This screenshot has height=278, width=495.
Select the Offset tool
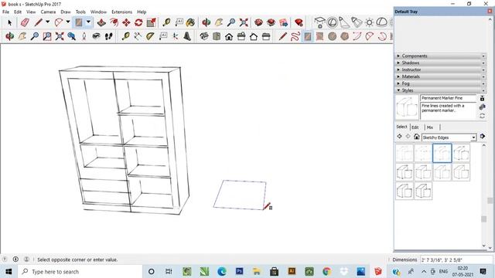coord(114,22)
